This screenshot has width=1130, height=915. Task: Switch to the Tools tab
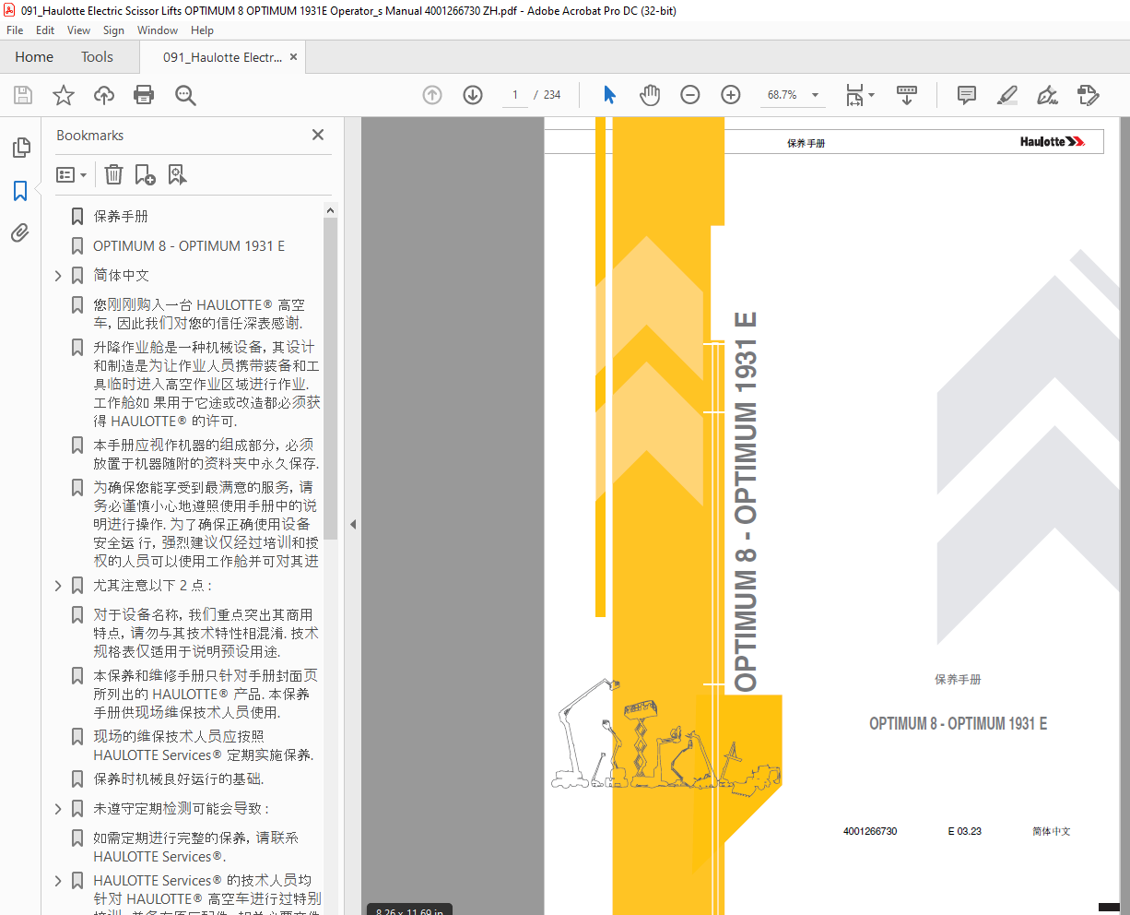(x=97, y=57)
